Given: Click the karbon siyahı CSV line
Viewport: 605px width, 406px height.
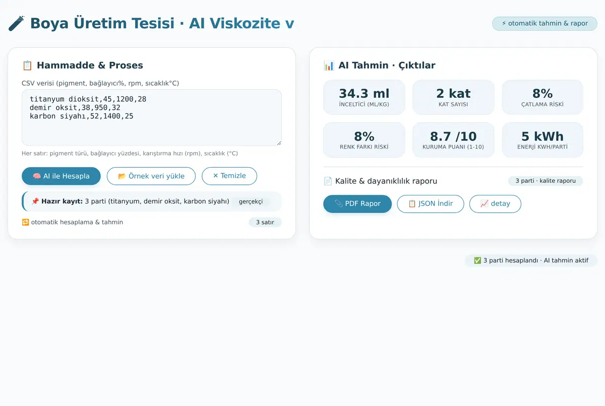Looking at the screenshot, I should (x=82, y=116).
